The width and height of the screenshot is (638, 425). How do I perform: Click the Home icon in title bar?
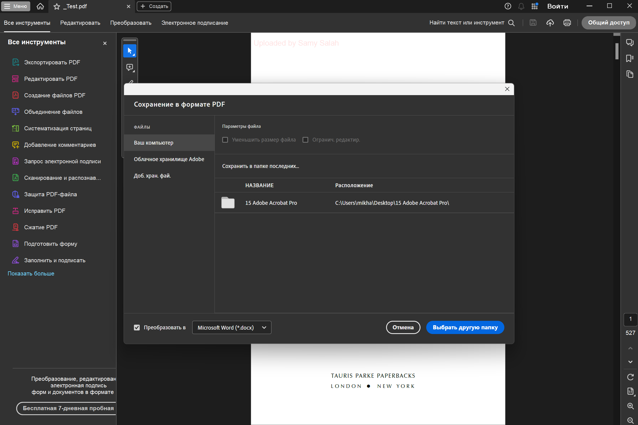point(40,6)
